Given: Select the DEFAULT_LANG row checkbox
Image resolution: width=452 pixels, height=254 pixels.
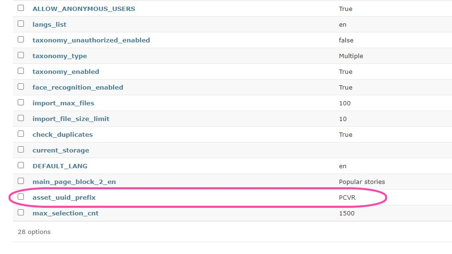Looking at the screenshot, I should [21, 165].
